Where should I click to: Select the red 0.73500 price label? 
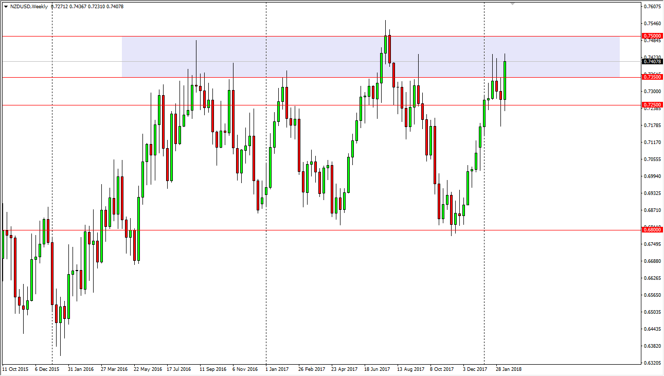point(652,77)
